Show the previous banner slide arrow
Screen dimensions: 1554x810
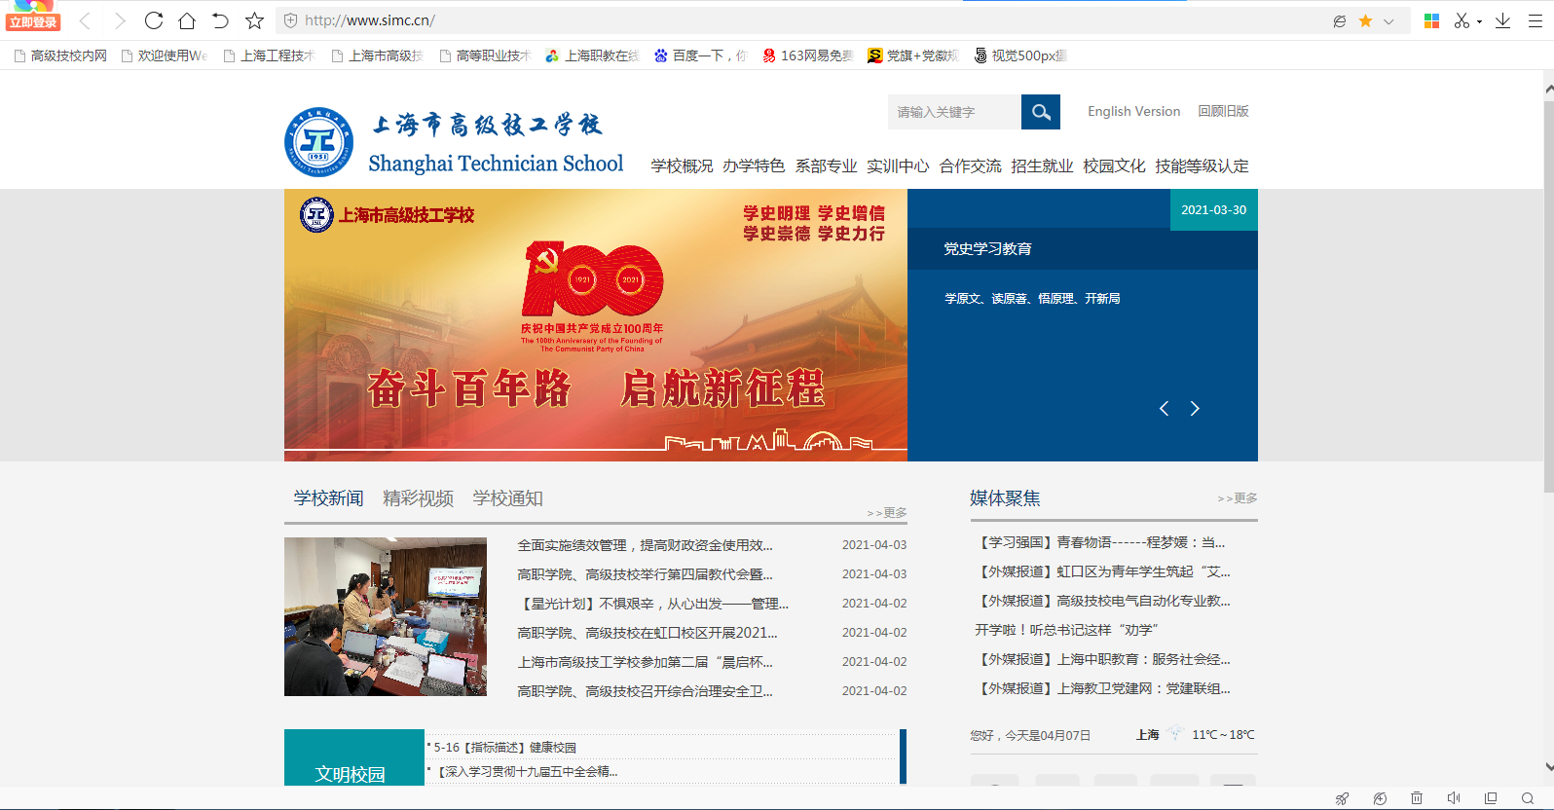click(1164, 409)
